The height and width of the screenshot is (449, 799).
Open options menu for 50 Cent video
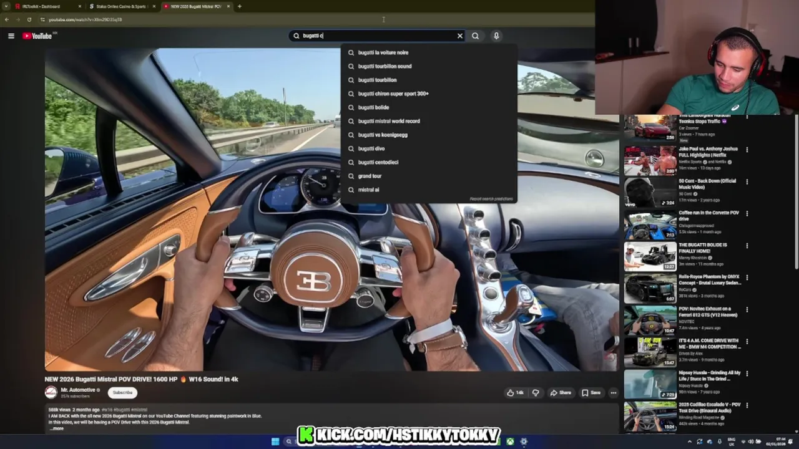(747, 181)
